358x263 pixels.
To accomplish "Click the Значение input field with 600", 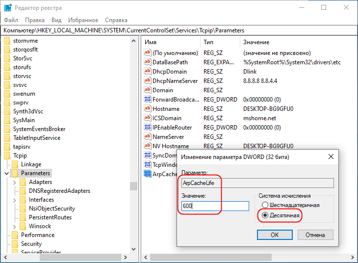I will tap(215, 206).
